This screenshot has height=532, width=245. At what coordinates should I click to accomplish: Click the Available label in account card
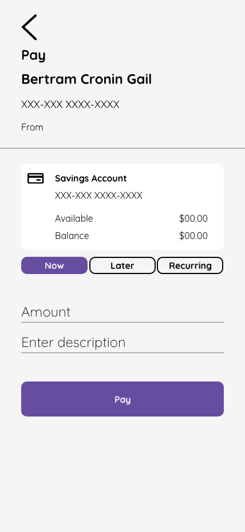74,218
